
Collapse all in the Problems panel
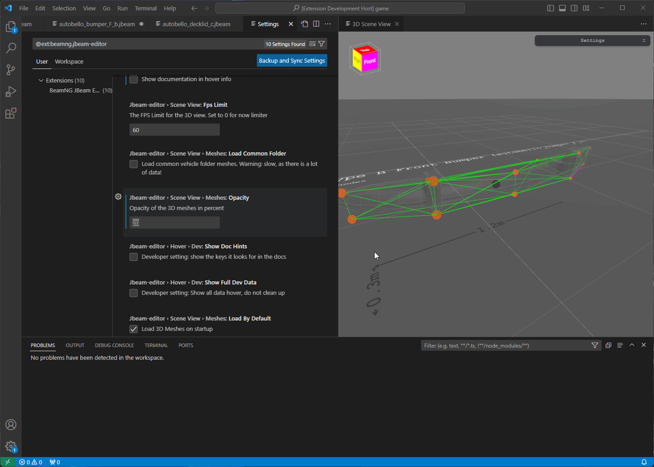coord(608,345)
